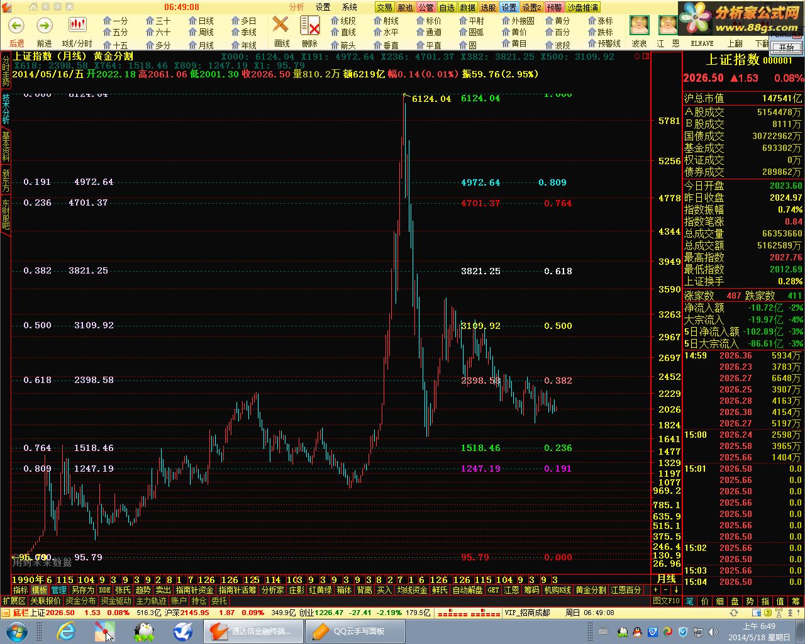Pick the 预警线 alert line tool
Screen dimensions: 805x644
604,43
